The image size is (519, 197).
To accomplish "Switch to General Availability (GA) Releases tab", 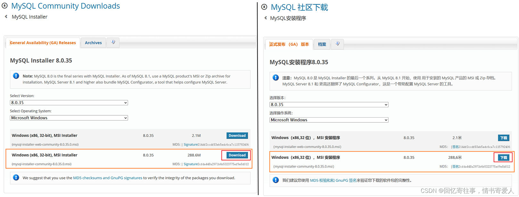I will point(43,43).
